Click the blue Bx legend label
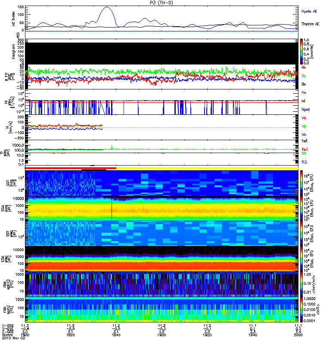 [304, 84]
